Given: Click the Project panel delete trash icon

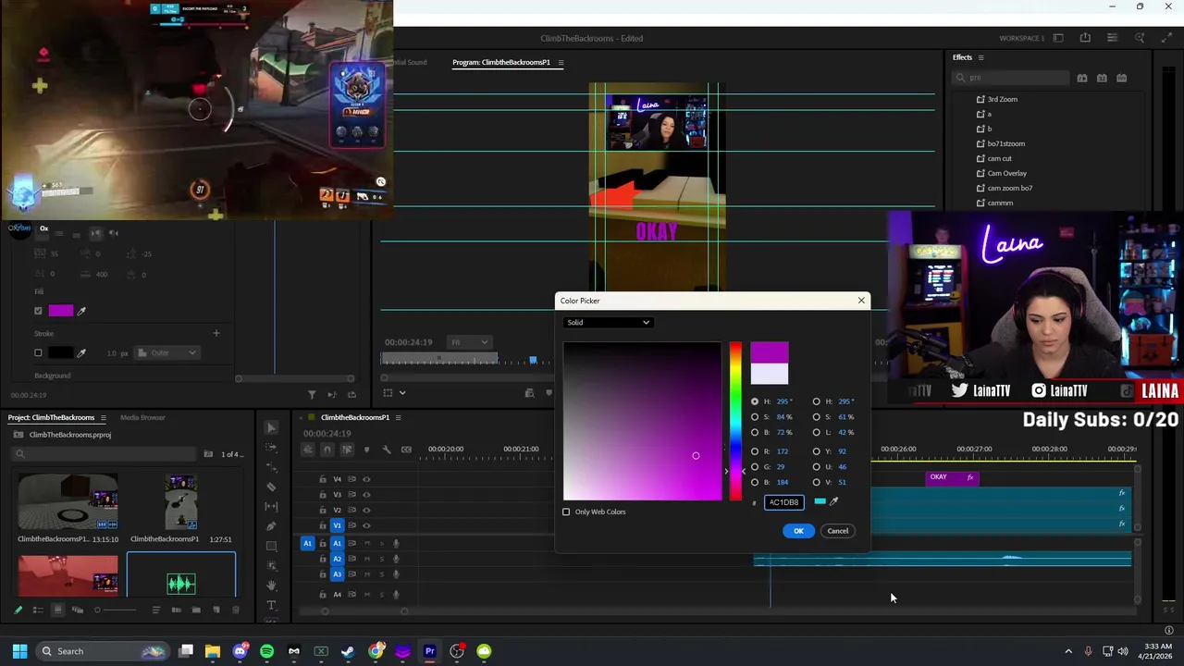Looking at the screenshot, I should (235, 610).
